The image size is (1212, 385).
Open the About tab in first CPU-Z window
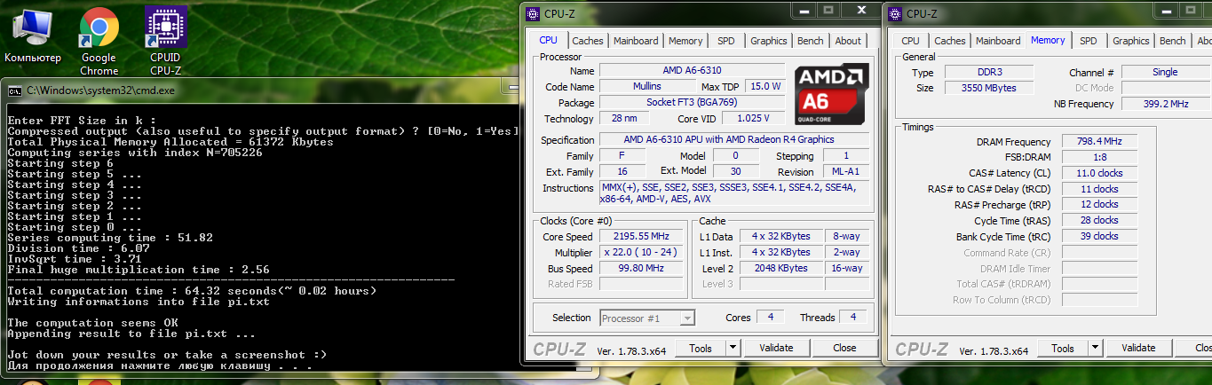point(848,41)
